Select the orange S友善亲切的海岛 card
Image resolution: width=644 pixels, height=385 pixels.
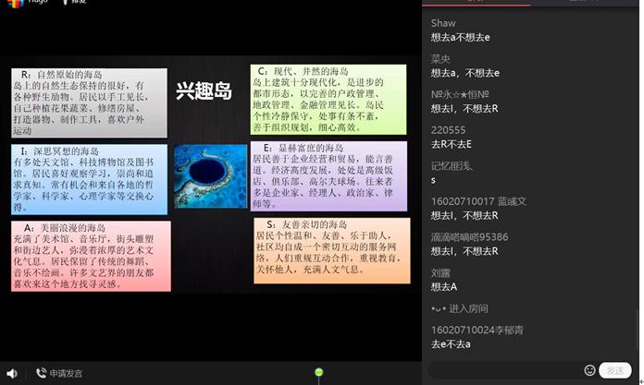point(330,250)
